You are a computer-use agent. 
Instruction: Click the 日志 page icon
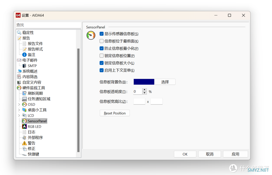click(x=24, y=132)
